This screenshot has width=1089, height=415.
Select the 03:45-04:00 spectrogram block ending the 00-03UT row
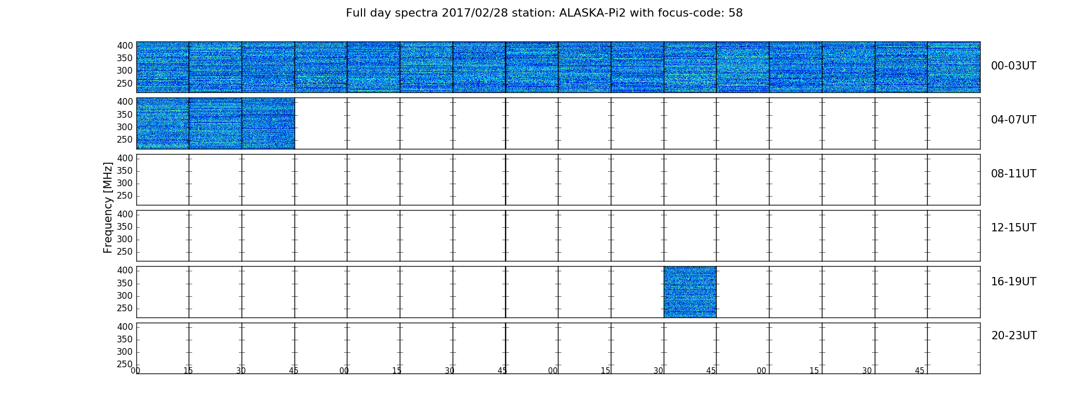(x=954, y=67)
